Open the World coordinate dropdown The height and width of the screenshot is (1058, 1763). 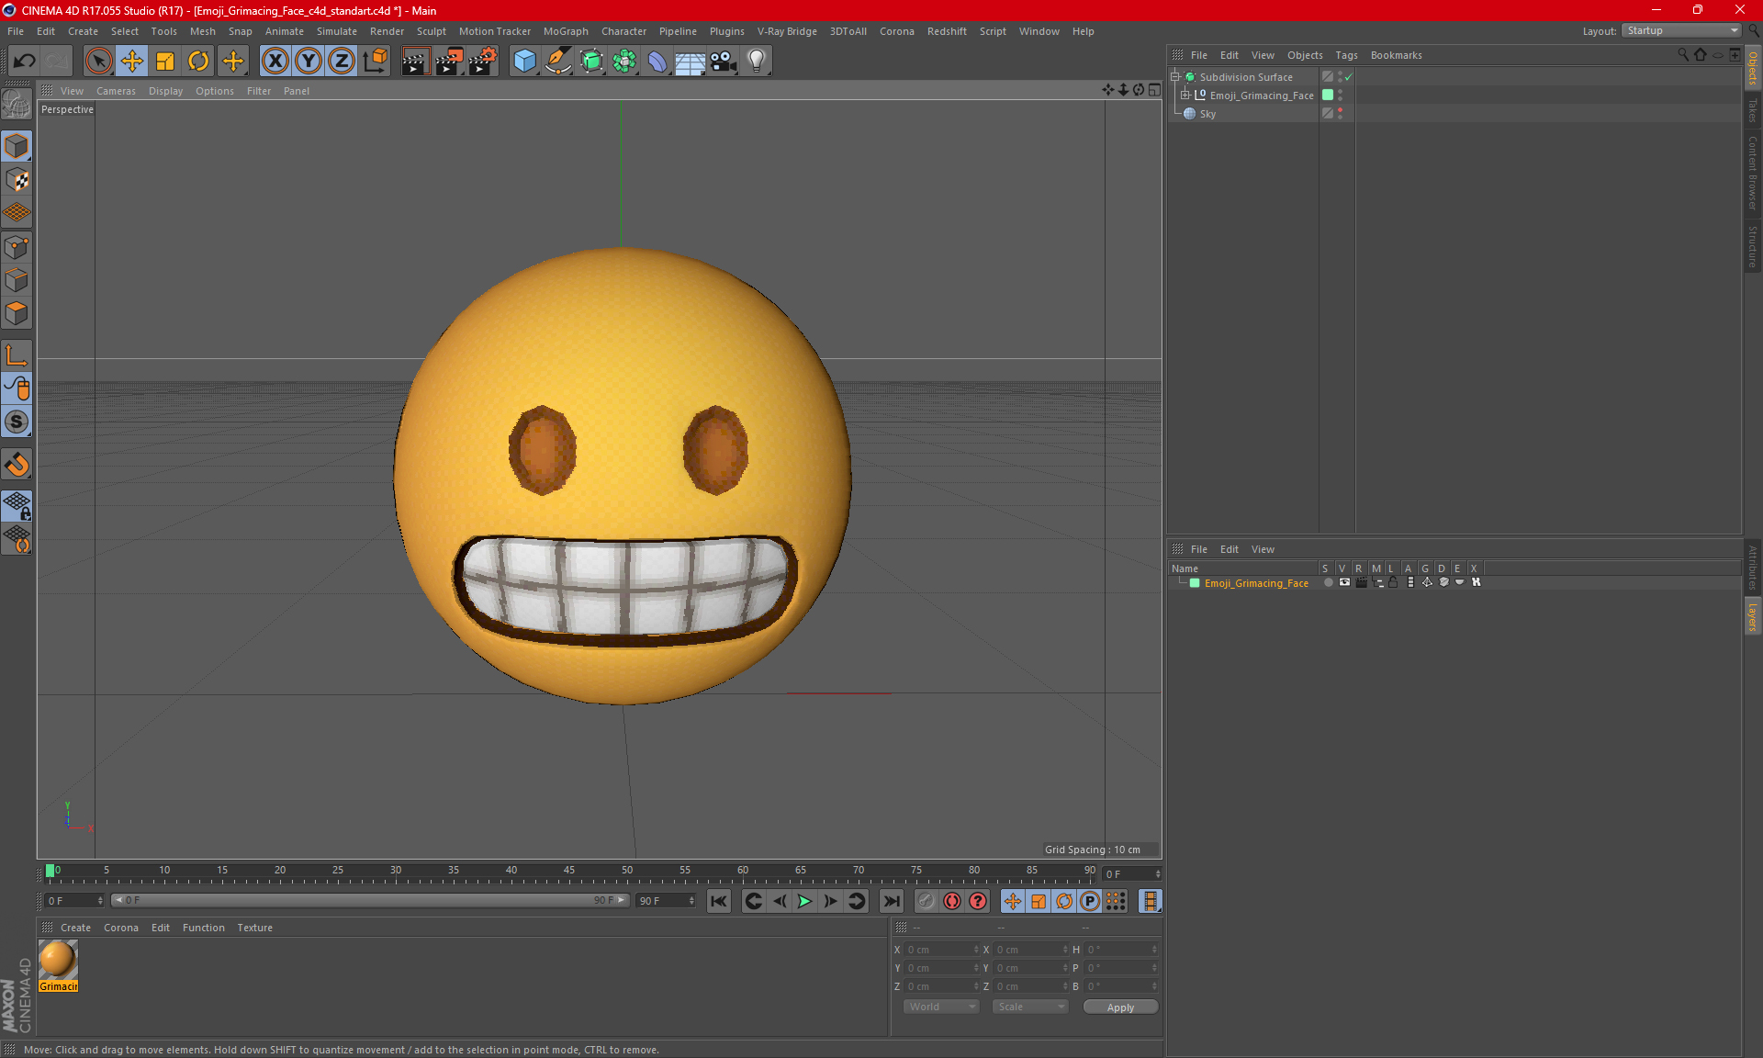point(941,1007)
